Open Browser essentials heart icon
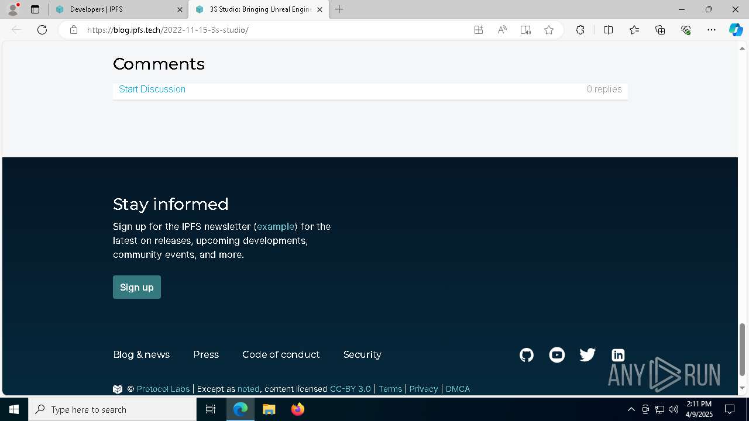 click(x=686, y=30)
